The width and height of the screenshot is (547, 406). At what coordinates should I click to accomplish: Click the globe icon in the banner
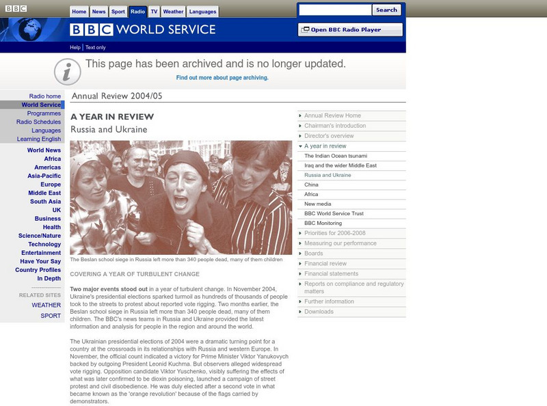point(29,30)
